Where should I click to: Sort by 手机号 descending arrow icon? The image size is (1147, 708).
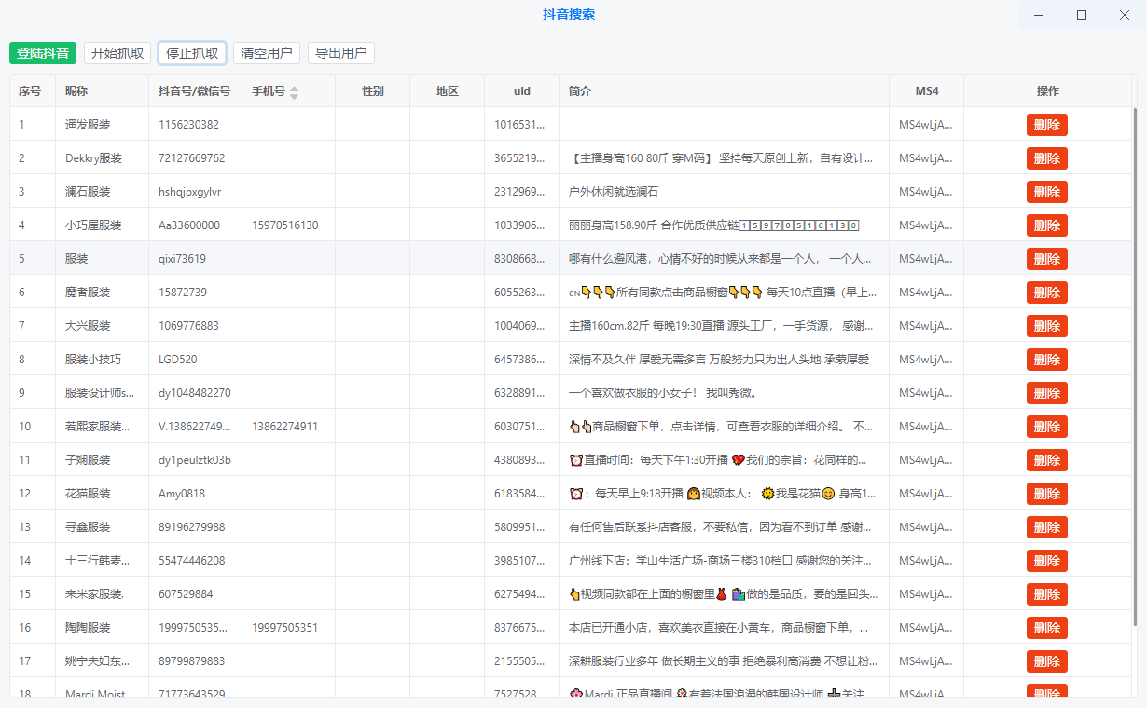(295, 95)
